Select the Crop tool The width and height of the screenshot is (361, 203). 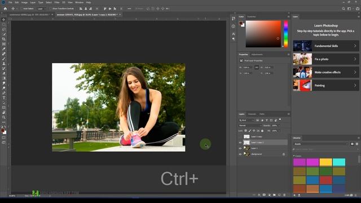4,39
